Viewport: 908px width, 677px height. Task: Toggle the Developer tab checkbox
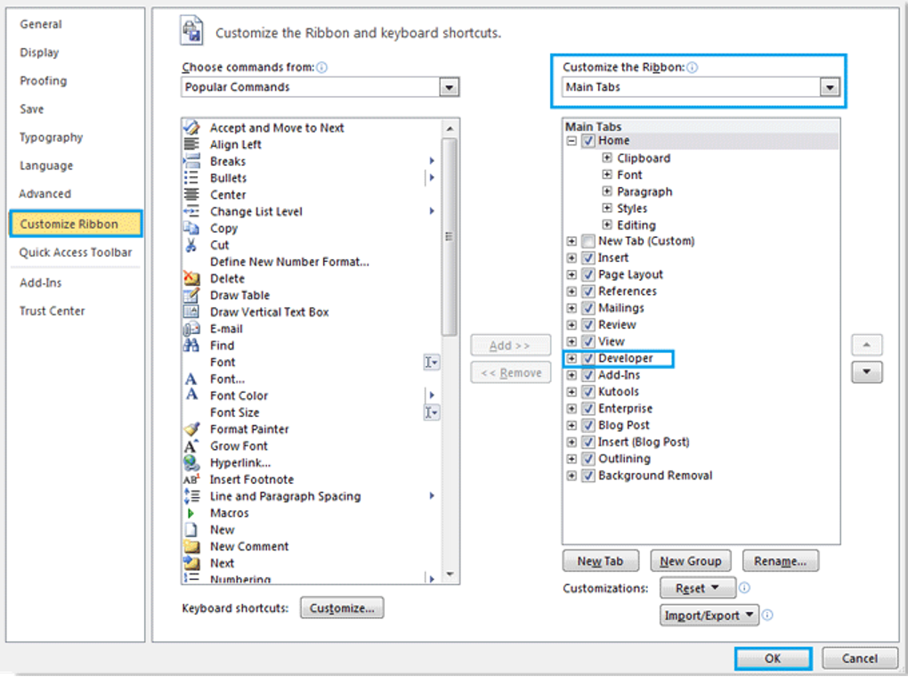tap(588, 358)
